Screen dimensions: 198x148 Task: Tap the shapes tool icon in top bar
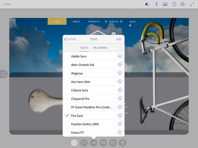pyautogui.click(x=147, y=4)
